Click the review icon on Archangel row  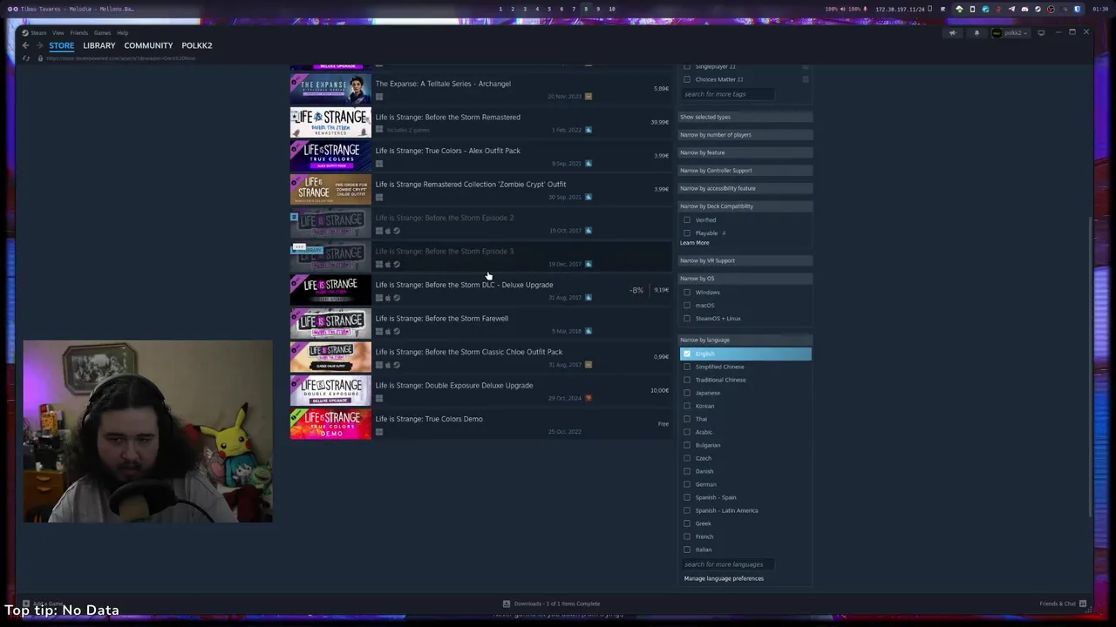point(589,97)
